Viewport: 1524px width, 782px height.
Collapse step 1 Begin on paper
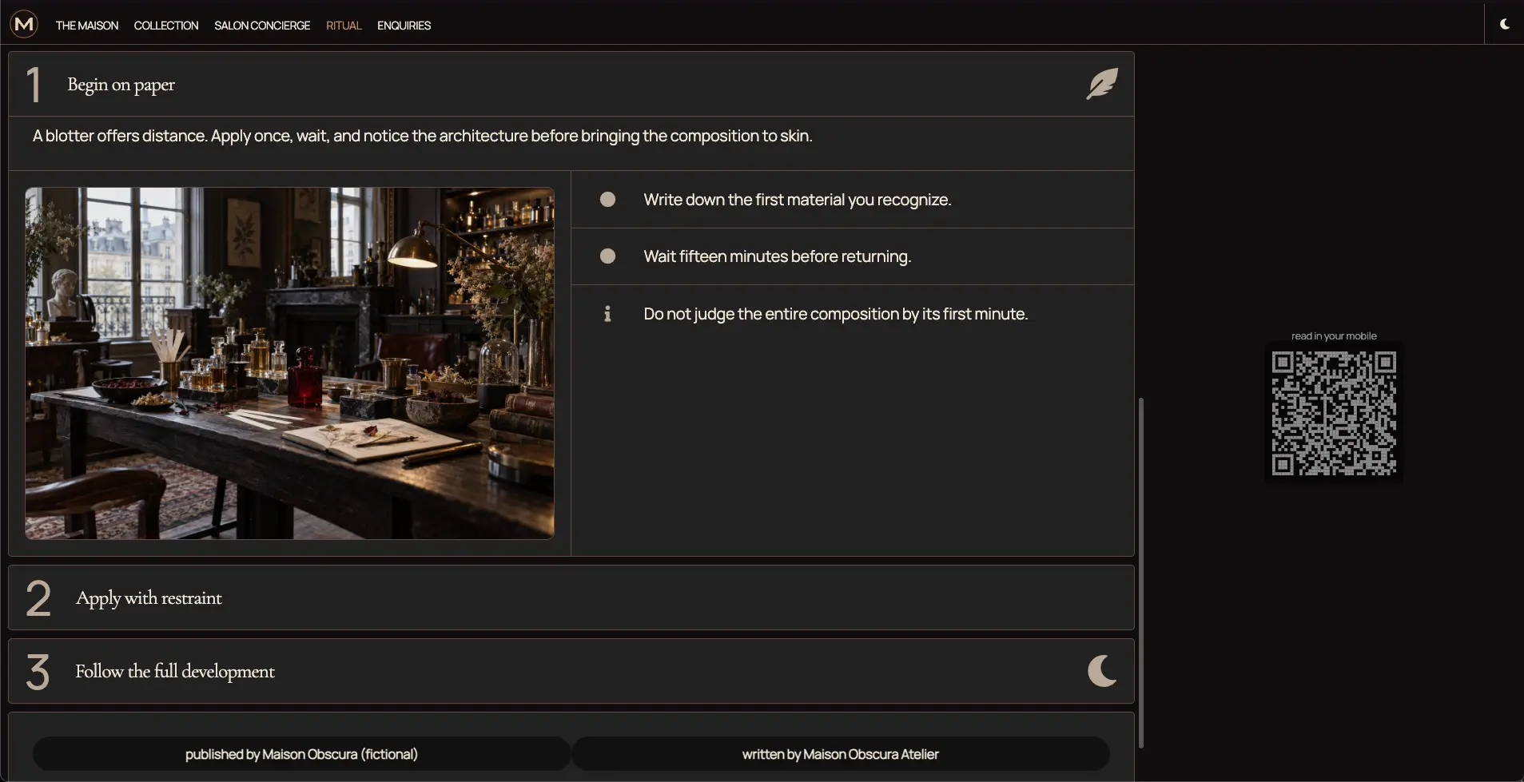click(571, 84)
